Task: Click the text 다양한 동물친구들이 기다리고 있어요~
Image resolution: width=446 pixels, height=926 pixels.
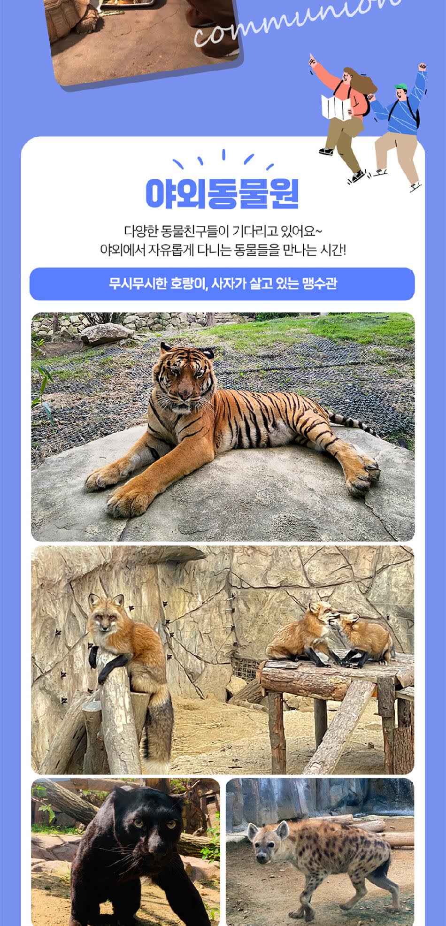Action: [x=223, y=231]
